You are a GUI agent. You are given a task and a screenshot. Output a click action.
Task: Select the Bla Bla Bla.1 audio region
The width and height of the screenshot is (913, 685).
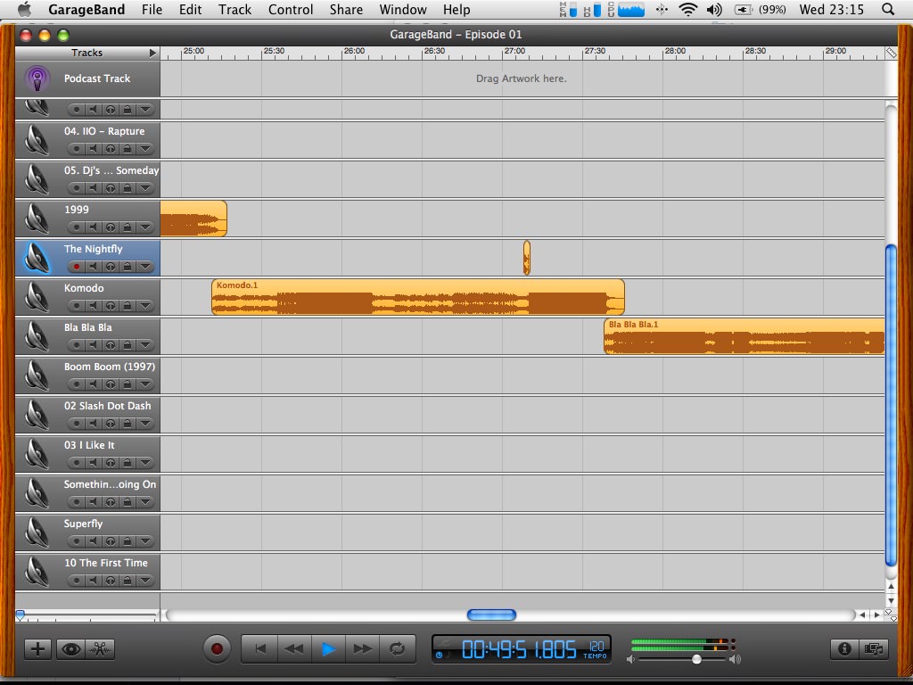coord(744,336)
